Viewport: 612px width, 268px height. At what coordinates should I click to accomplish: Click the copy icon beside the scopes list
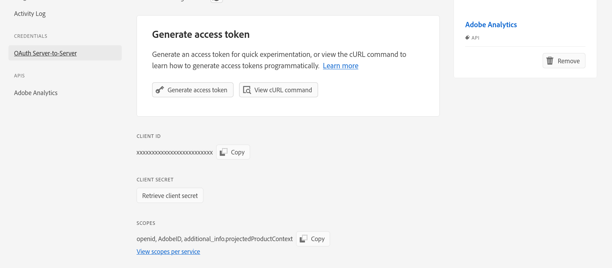304,239
